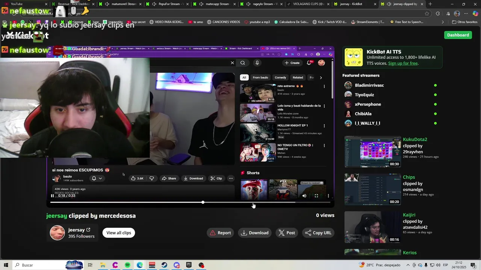Expand hidden system tray icons
This screenshot has width=481, height=270.
coord(408,265)
